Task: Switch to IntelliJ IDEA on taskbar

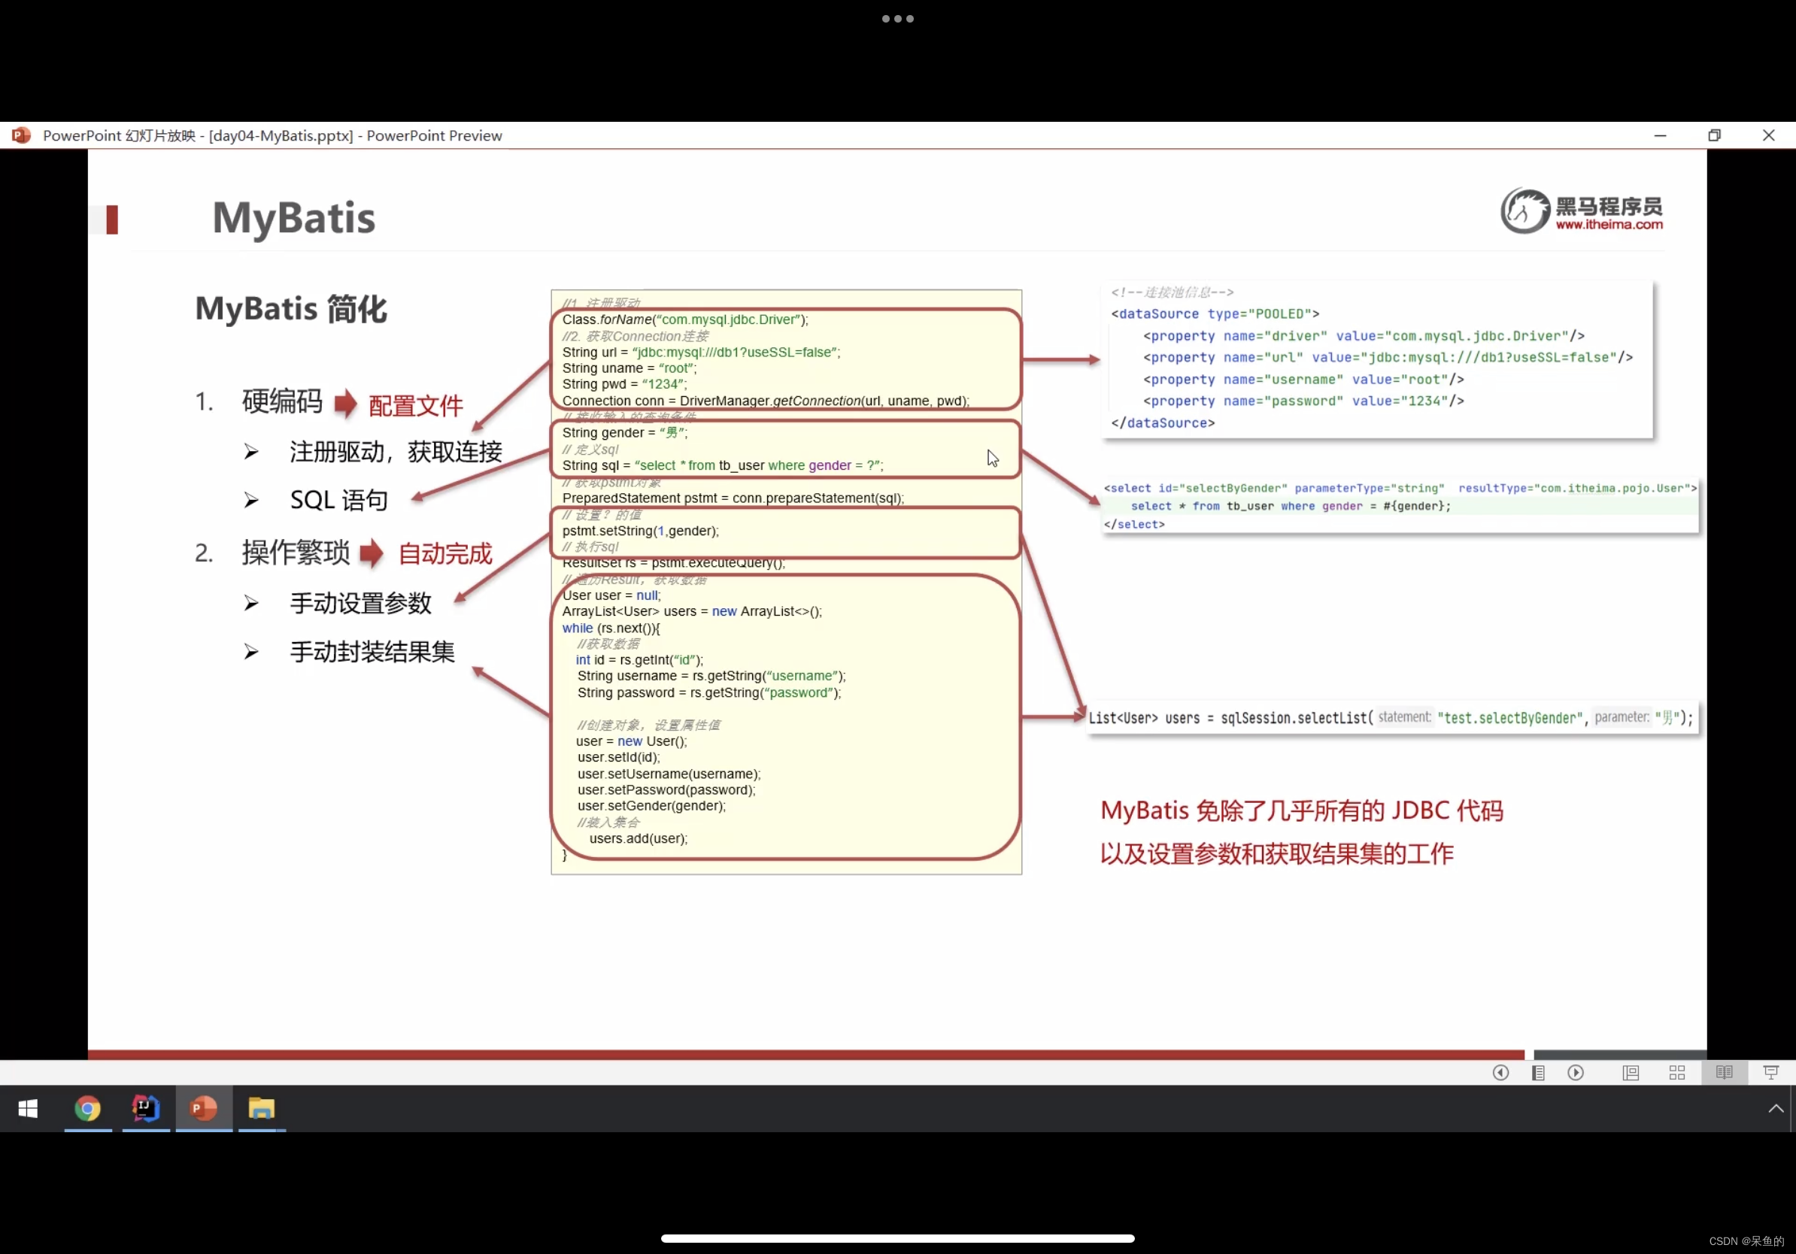Action: pos(145,1109)
